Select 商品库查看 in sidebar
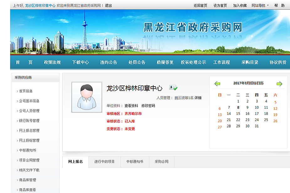 (27, 190)
